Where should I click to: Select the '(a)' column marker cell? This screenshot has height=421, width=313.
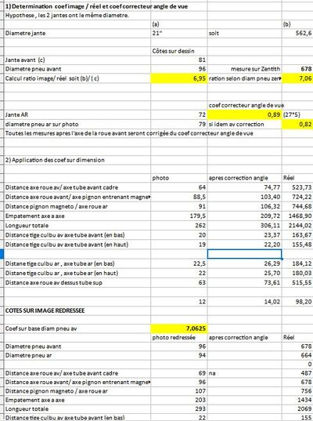(x=179, y=24)
